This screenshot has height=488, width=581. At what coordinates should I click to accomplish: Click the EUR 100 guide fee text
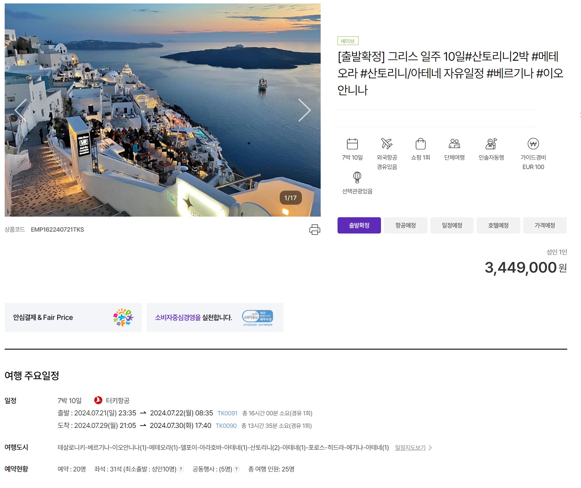pos(533,167)
